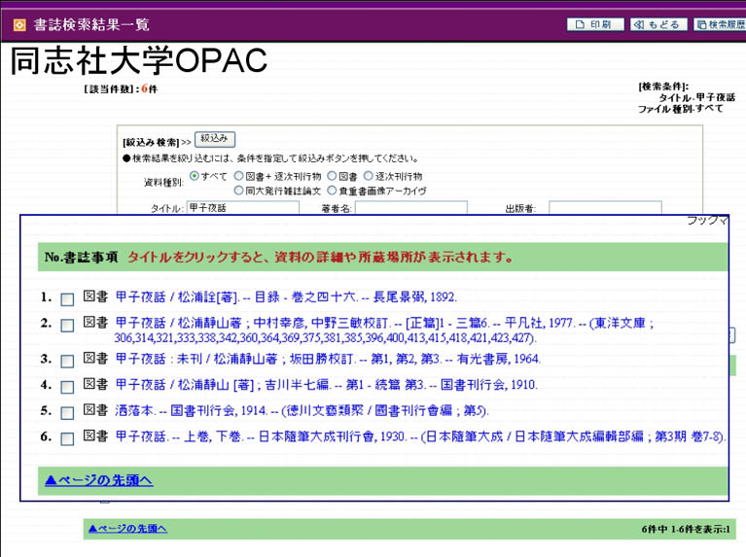Select the 逐次刊行物 radio option
746x557 pixels.
click(x=369, y=176)
